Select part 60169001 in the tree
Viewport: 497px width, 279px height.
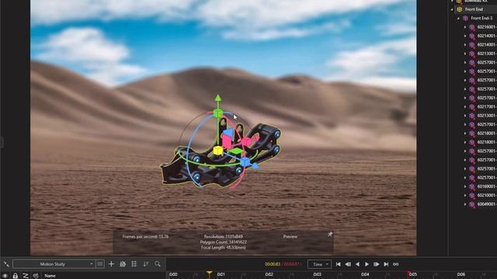487,187
